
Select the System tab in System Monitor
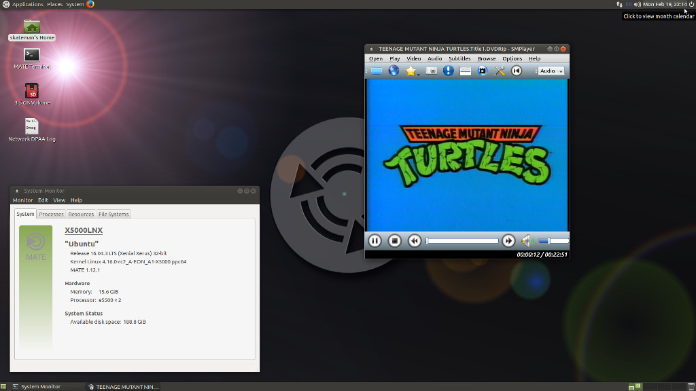click(x=25, y=214)
